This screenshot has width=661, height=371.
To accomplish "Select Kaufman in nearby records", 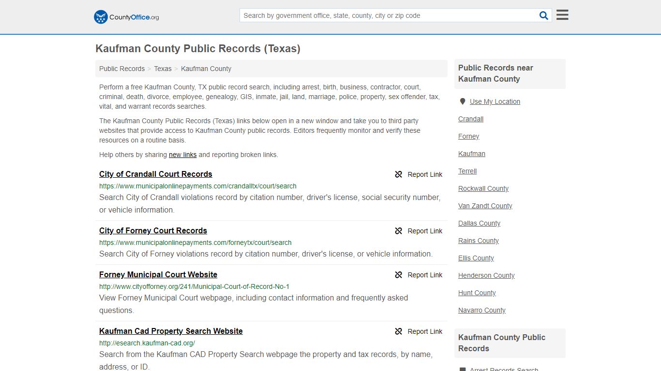I will (472, 154).
